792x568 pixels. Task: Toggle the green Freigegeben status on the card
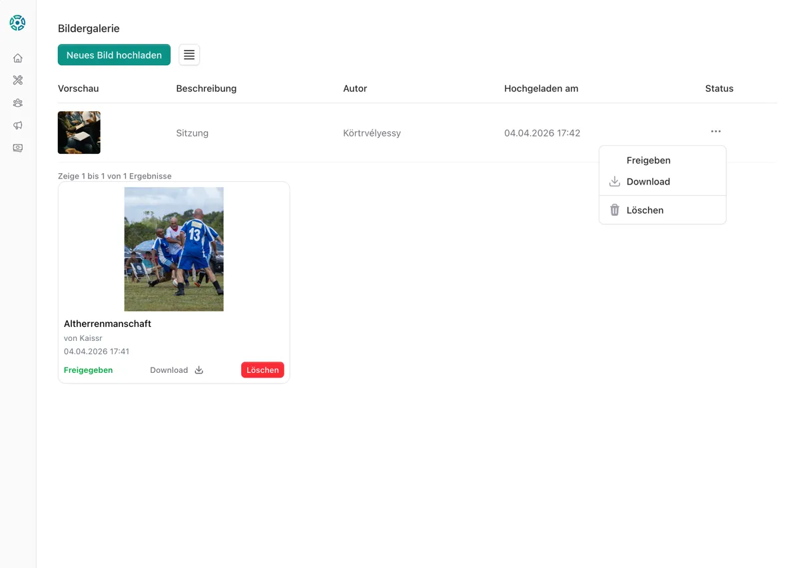coord(88,370)
